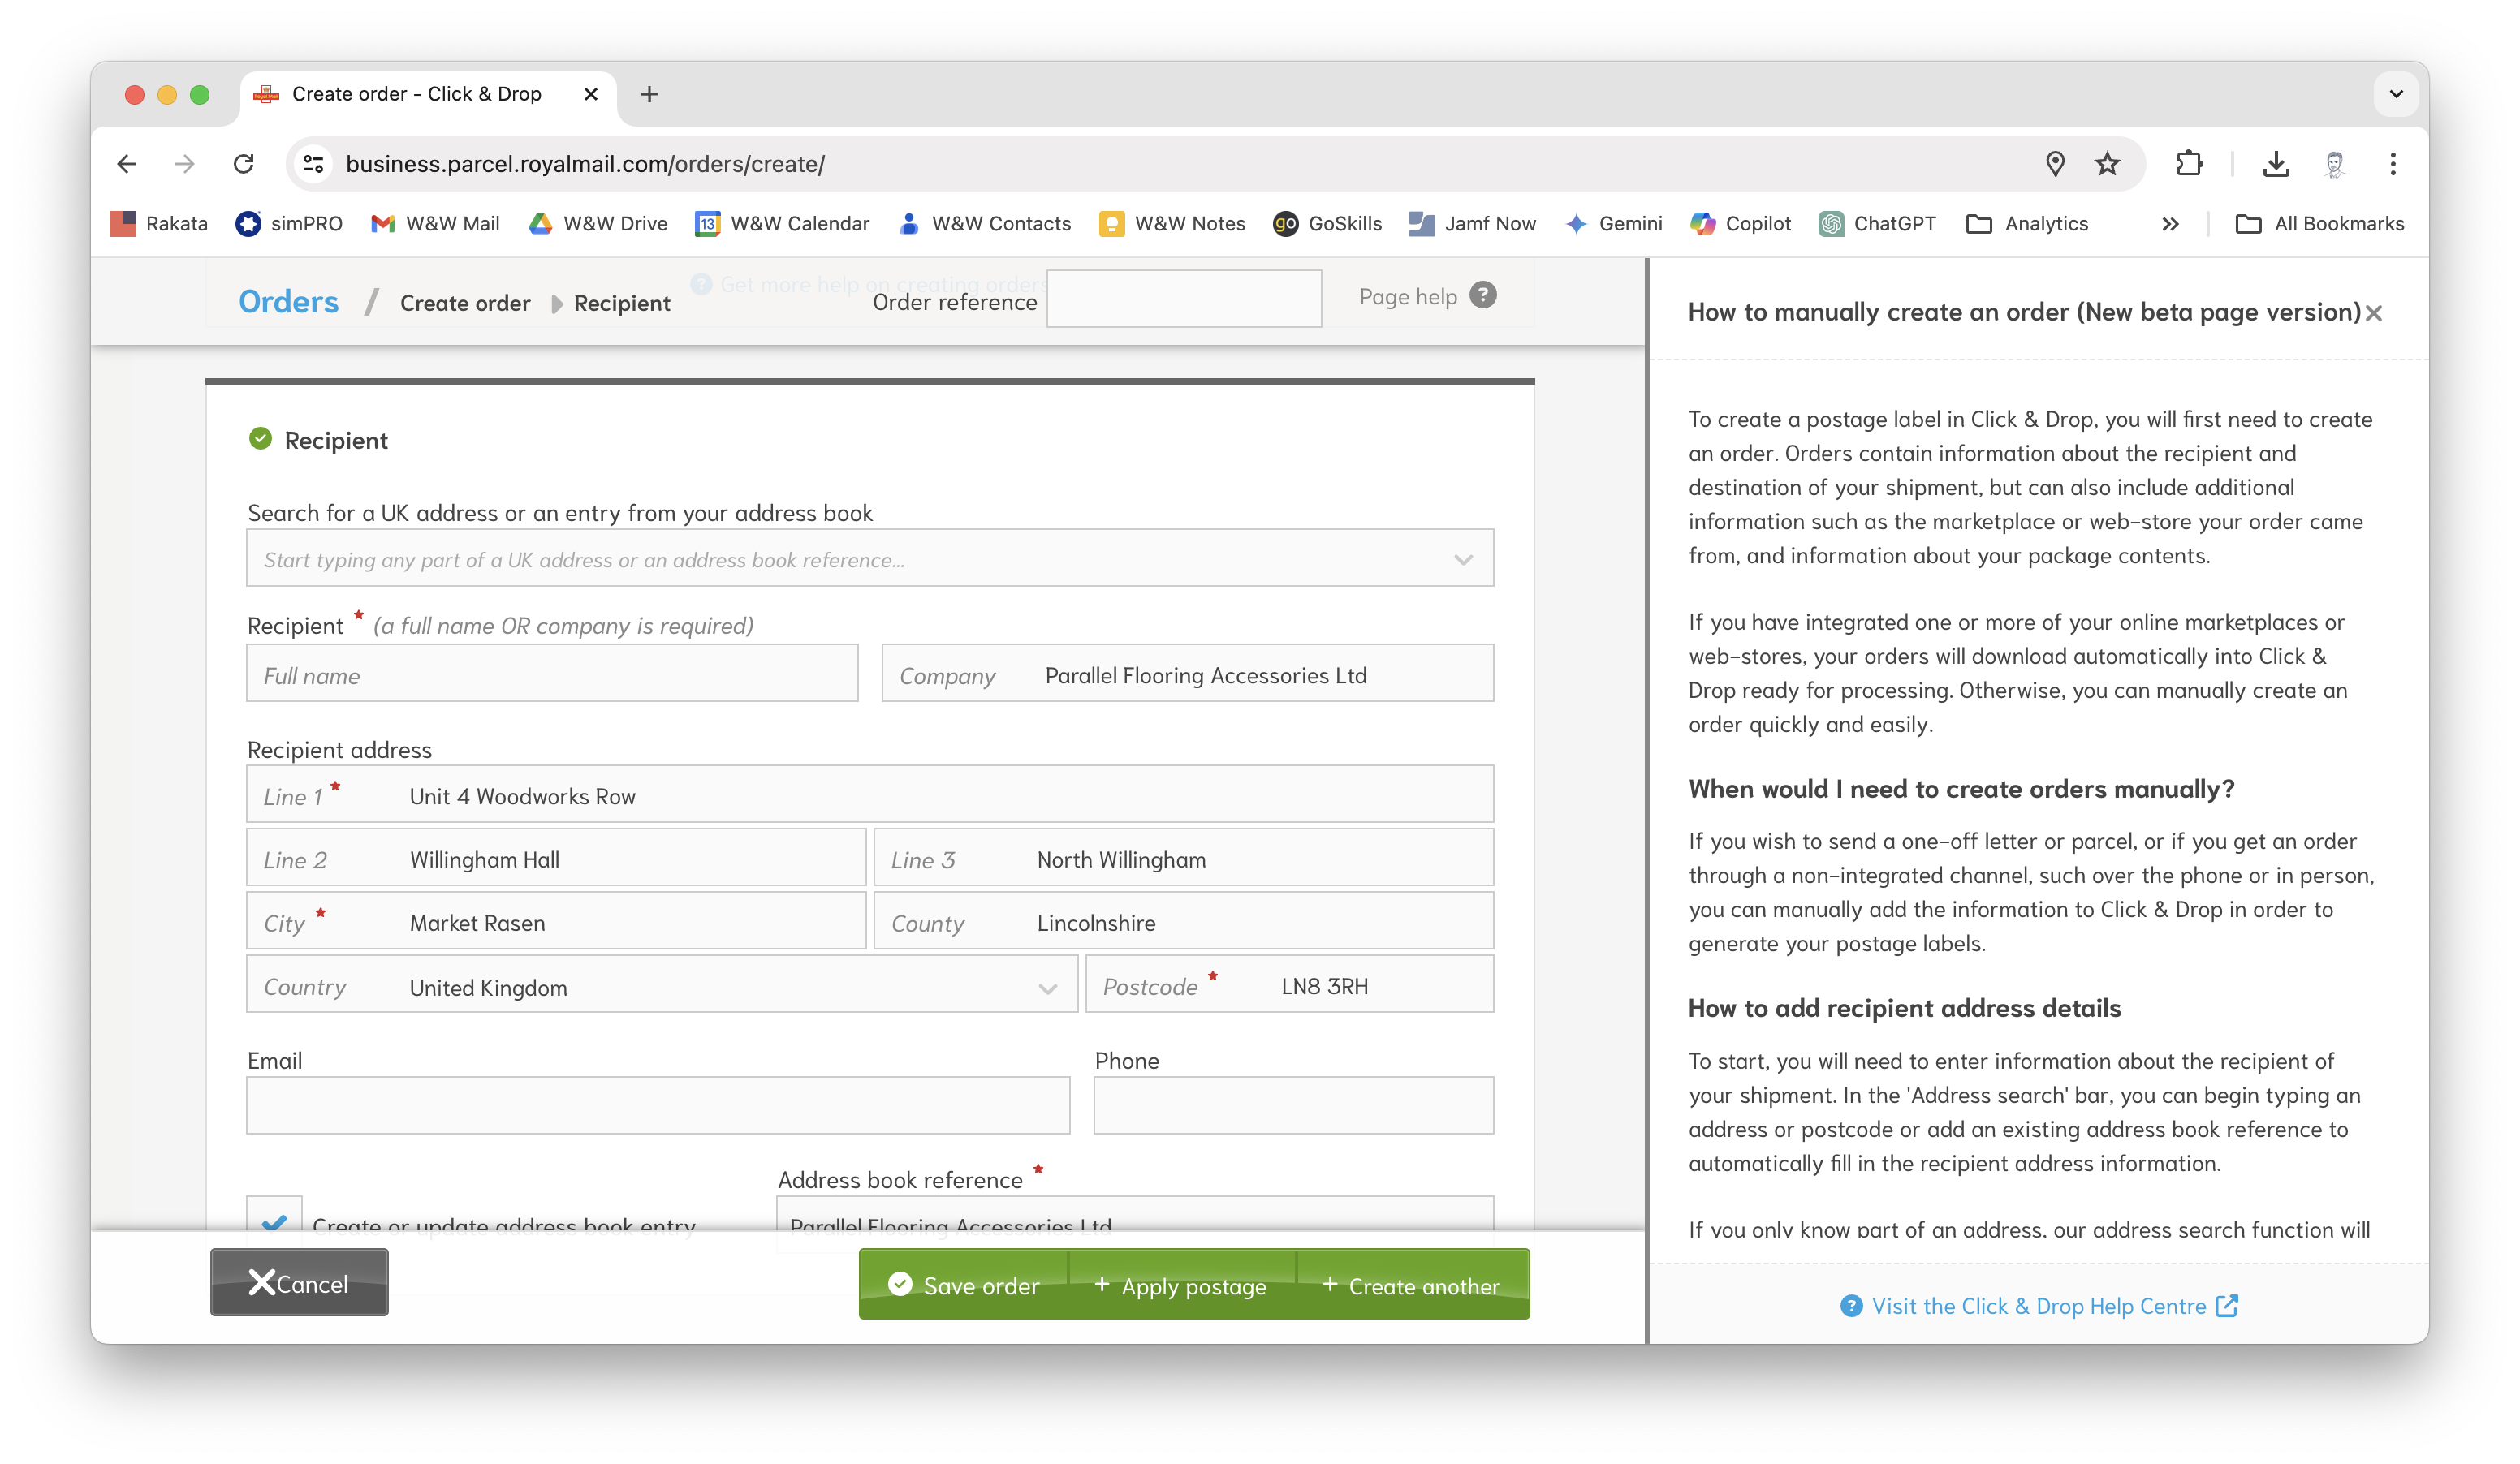Click the site information icon beside the URL
2520x1464 pixels.
314,164
